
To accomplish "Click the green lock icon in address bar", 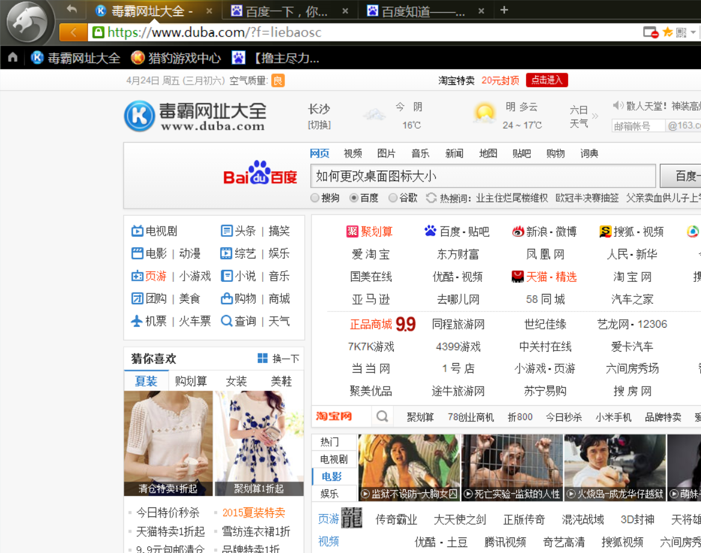I will pos(99,32).
